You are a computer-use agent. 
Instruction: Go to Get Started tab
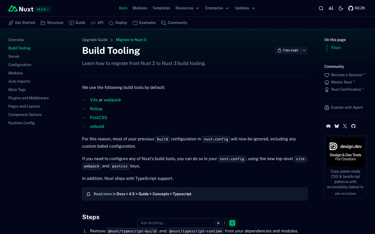point(22,23)
